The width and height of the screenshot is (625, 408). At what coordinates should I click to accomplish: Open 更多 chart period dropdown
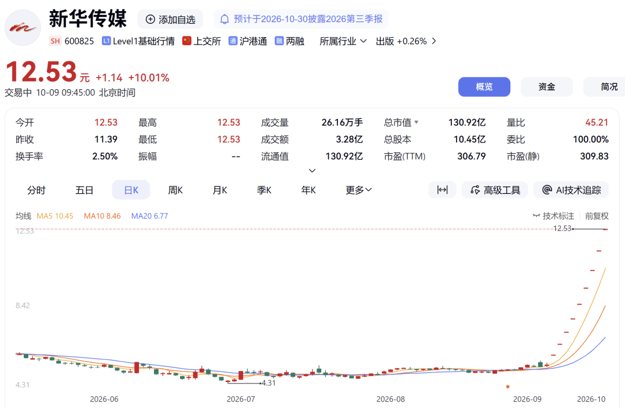pos(358,190)
